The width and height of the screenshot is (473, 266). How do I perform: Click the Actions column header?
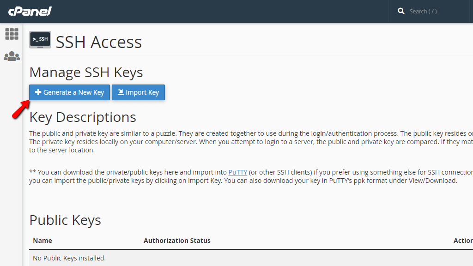[x=463, y=241]
